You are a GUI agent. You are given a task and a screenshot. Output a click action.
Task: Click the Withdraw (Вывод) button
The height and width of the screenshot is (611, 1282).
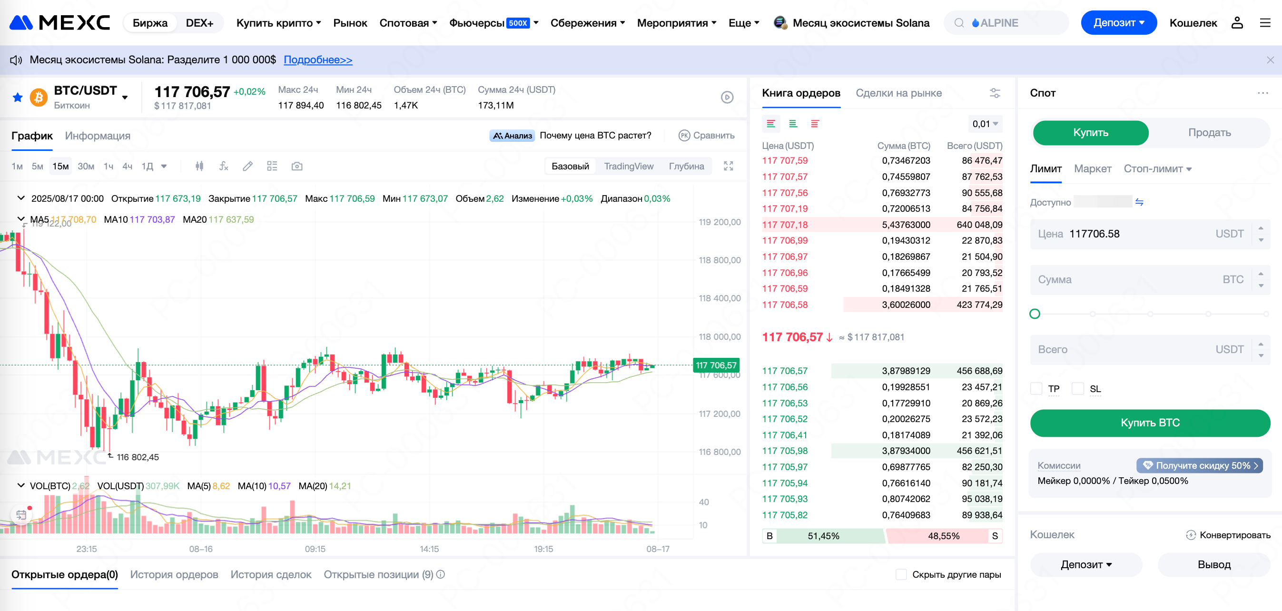tap(1214, 565)
